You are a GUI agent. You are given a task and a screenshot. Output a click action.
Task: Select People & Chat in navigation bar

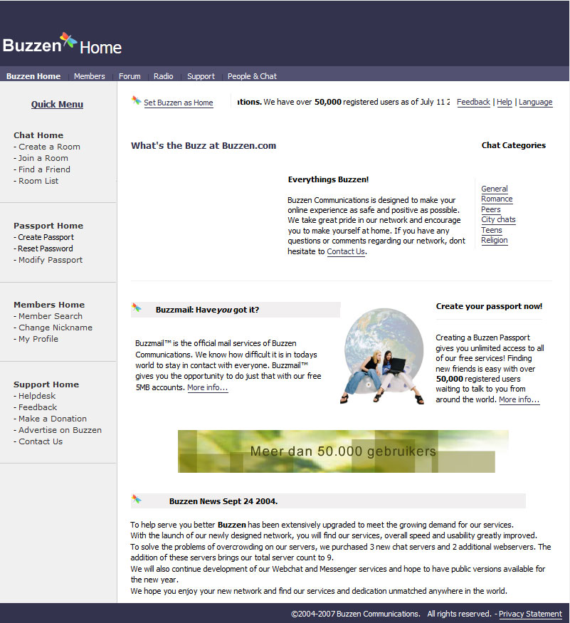[252, 76]
